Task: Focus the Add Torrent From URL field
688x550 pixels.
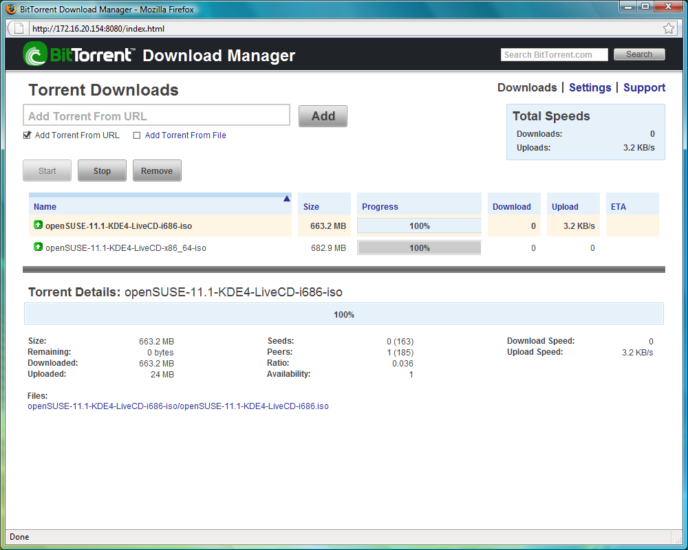Action: 156,115
